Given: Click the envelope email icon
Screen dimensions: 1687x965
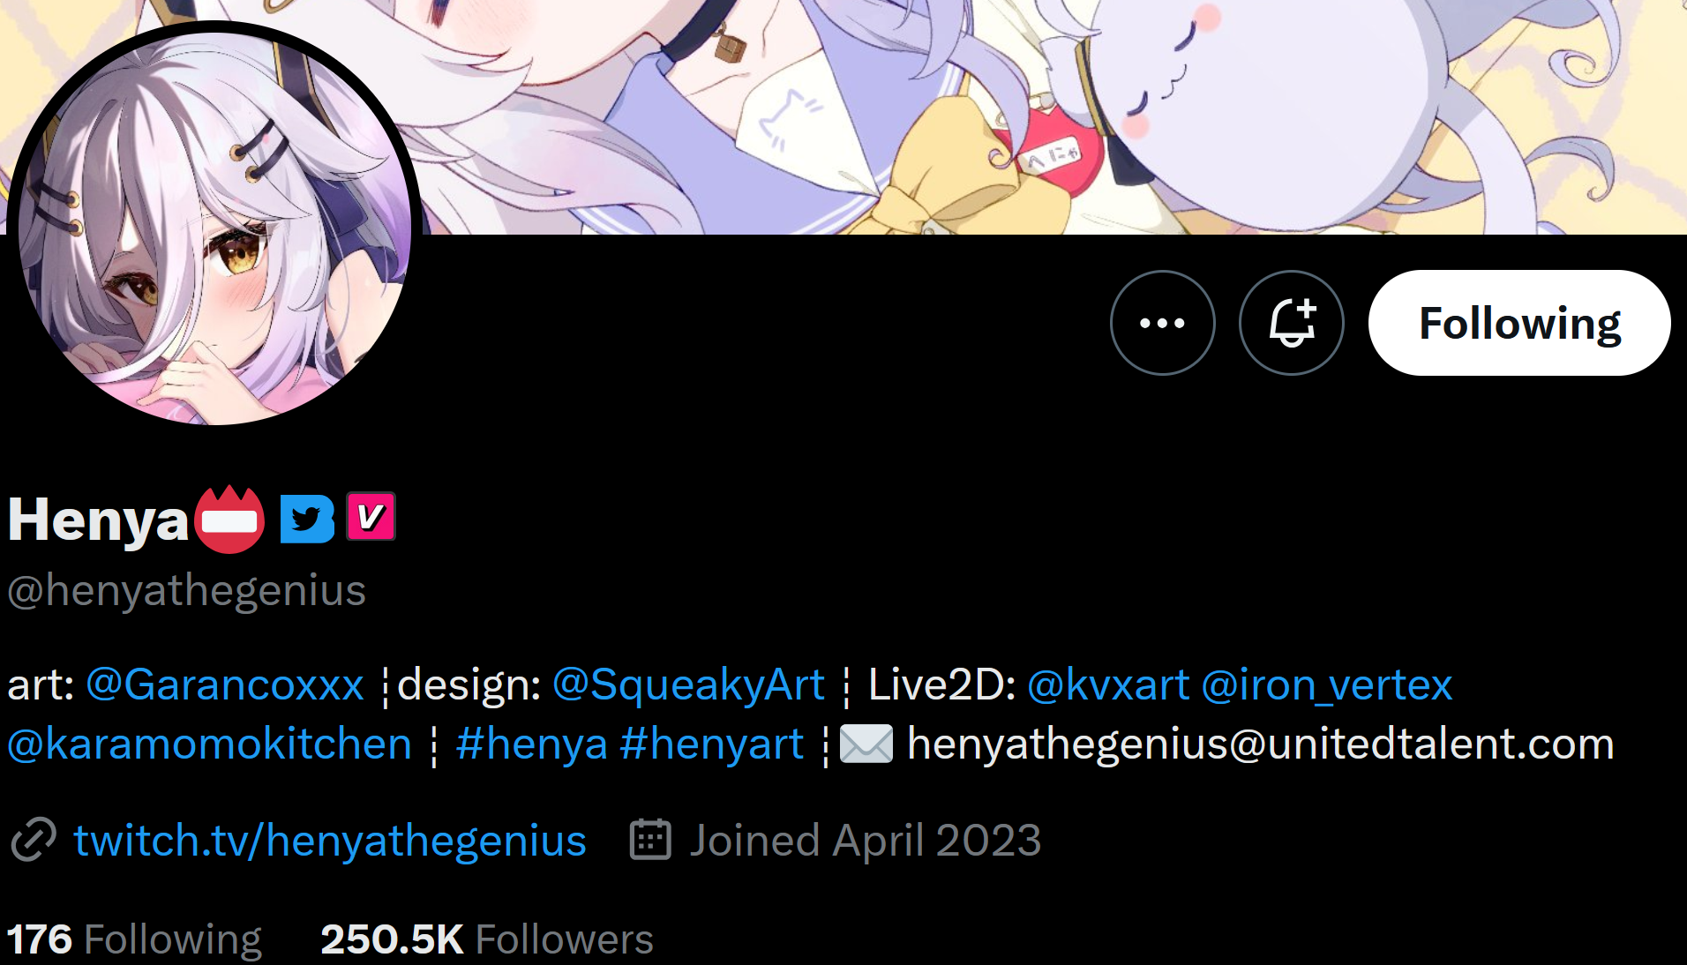Looking at the screenshot, I should point(866,744).
